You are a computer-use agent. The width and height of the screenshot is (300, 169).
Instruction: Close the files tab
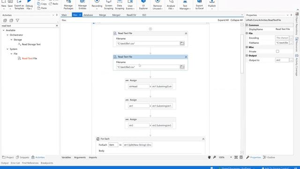[x=80, y=15]
